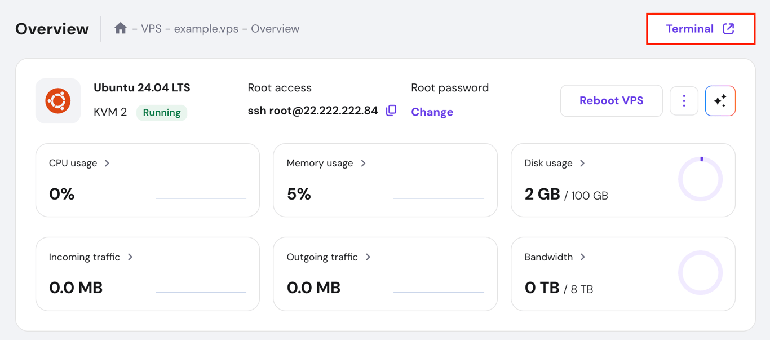Image resolution: width=770 pixels, height=340 pixels.
Task: Expand Outgoing traffic details
Action: pos(368,257)
